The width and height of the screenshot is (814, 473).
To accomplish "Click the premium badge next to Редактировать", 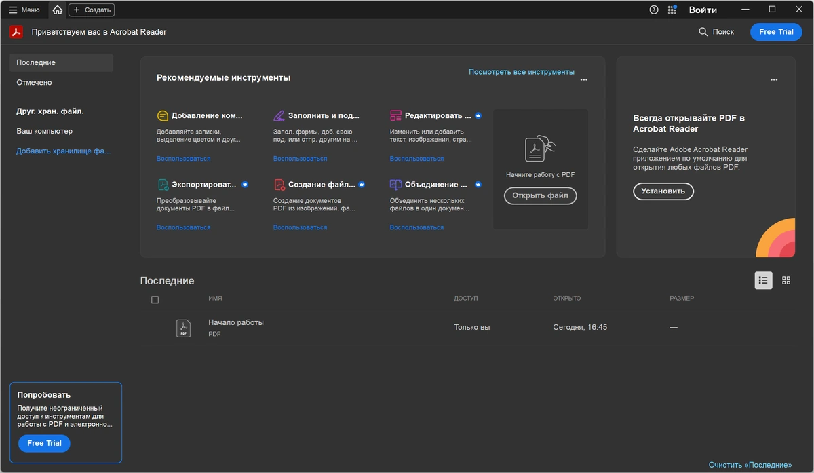I will click(x=478, y=116).
